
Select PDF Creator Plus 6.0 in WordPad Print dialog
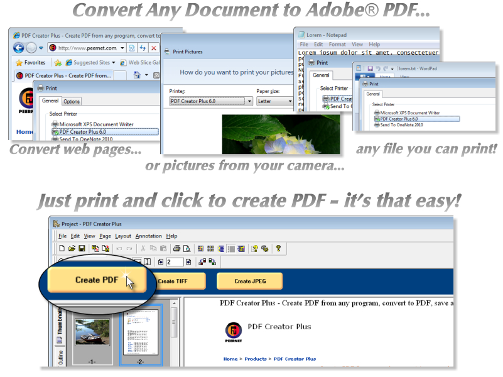coord(417,119)
